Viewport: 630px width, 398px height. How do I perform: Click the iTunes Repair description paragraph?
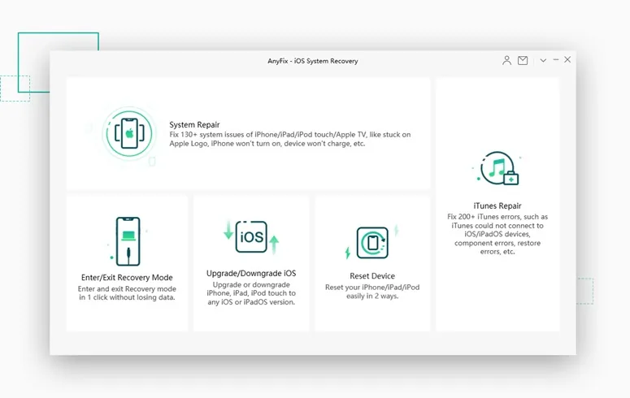[x=497, y=234]
